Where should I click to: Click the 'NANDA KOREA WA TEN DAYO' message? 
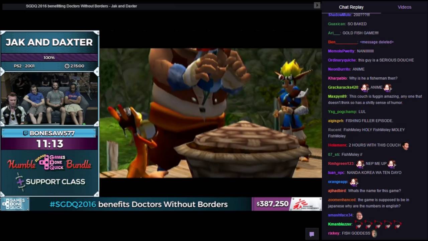tap(374, 172)
